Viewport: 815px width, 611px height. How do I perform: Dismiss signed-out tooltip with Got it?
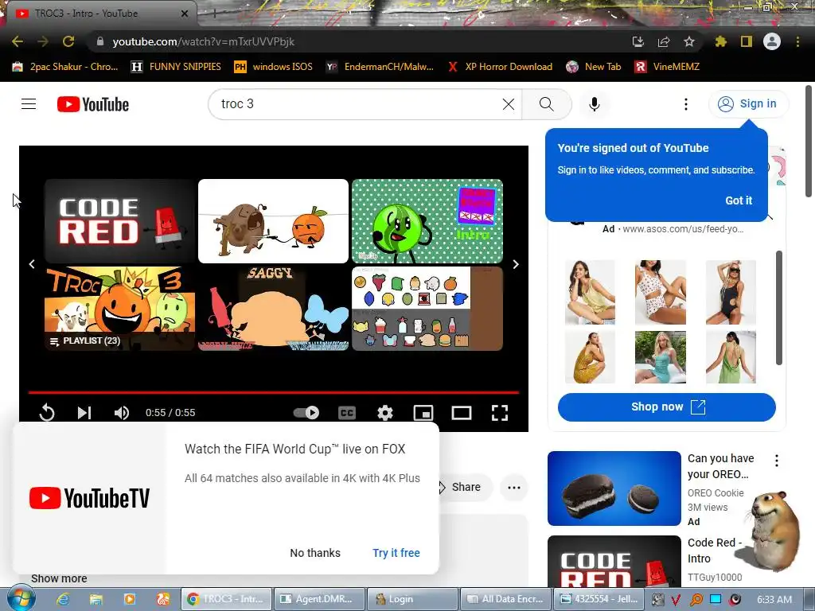click(739, 200)
